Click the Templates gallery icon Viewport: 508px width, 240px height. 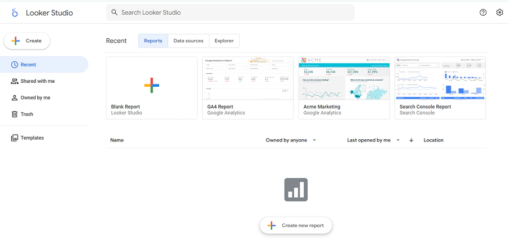pyautogui.click(x=14, y=138)
